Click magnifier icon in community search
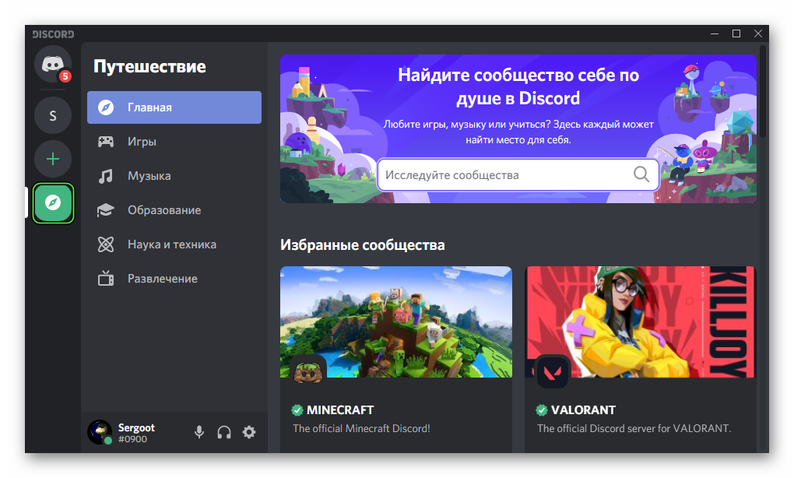Viewport: 794px width, 478px height. tap(641, 174)
